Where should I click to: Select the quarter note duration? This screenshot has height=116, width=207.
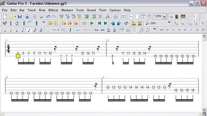pos(17,30)
